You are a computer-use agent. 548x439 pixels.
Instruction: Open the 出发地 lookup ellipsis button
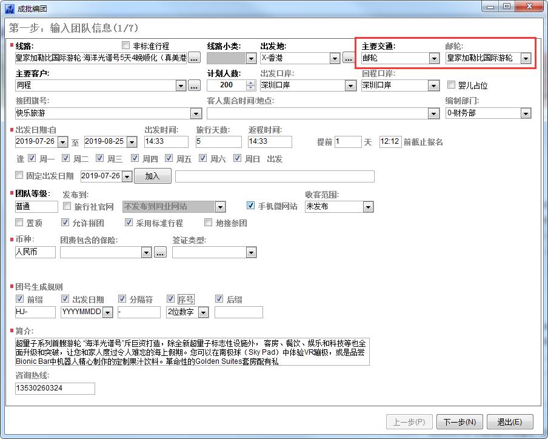click(x=348, y=58)
